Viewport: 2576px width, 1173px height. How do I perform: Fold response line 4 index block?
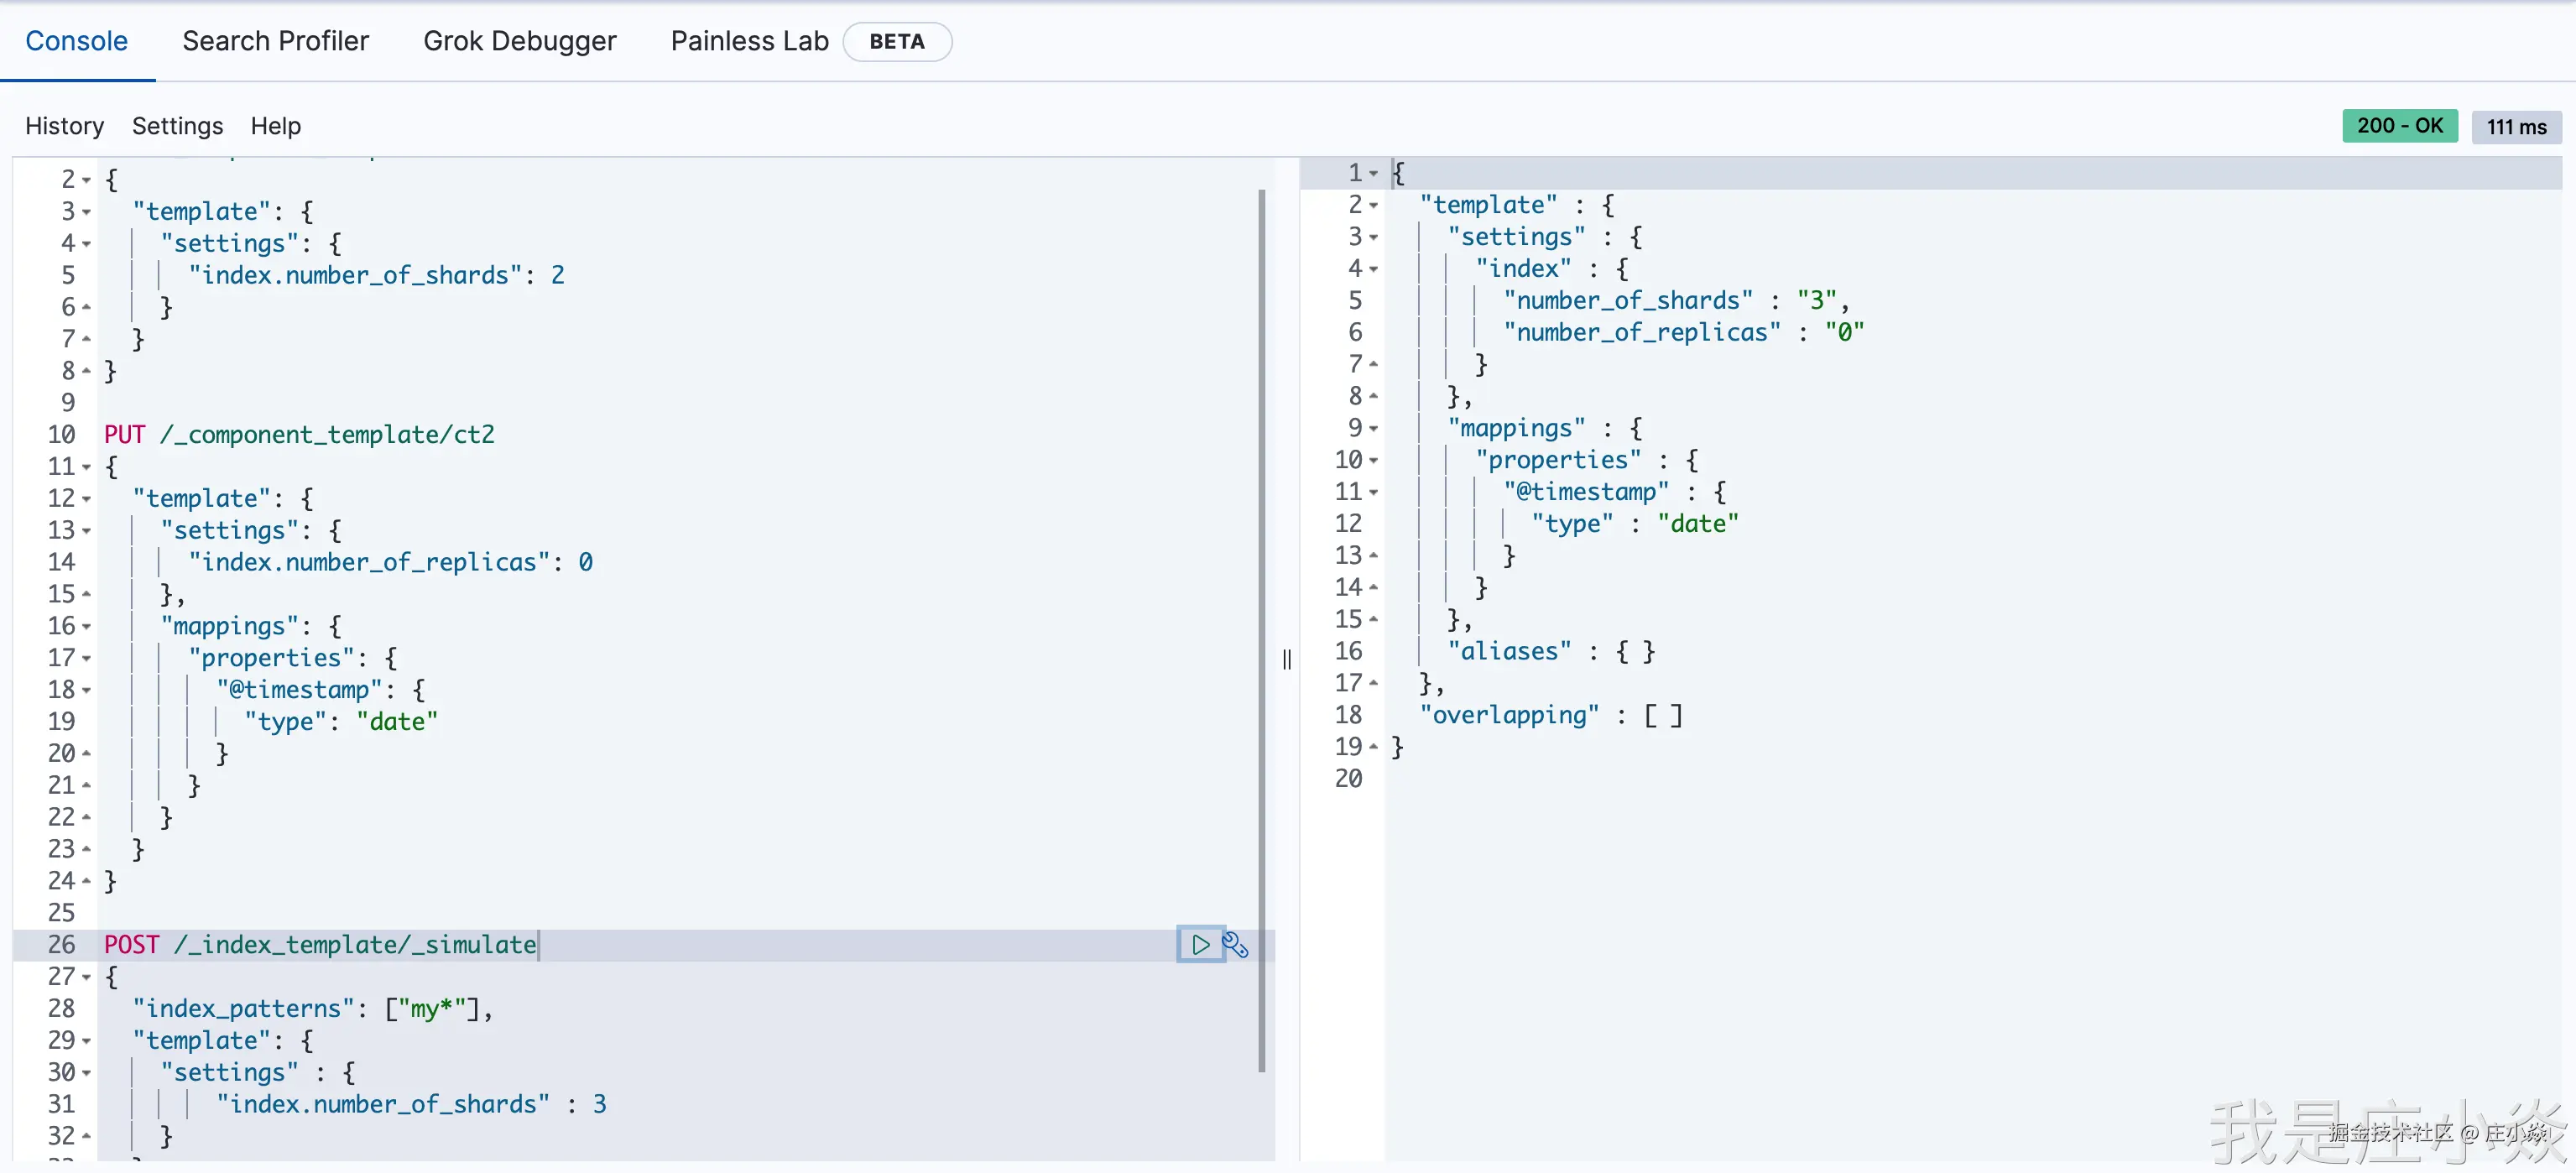tap(1373, 269)
